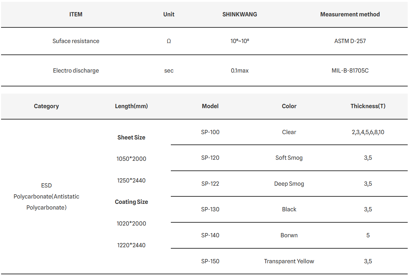Click the Length(mm) header
This screenshot has width=408, height=275.
tap(131, 106)
